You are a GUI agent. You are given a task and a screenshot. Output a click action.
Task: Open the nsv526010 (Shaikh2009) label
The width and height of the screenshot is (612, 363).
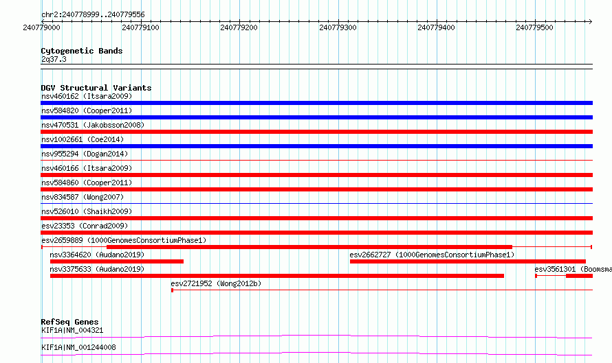point(87,211)
